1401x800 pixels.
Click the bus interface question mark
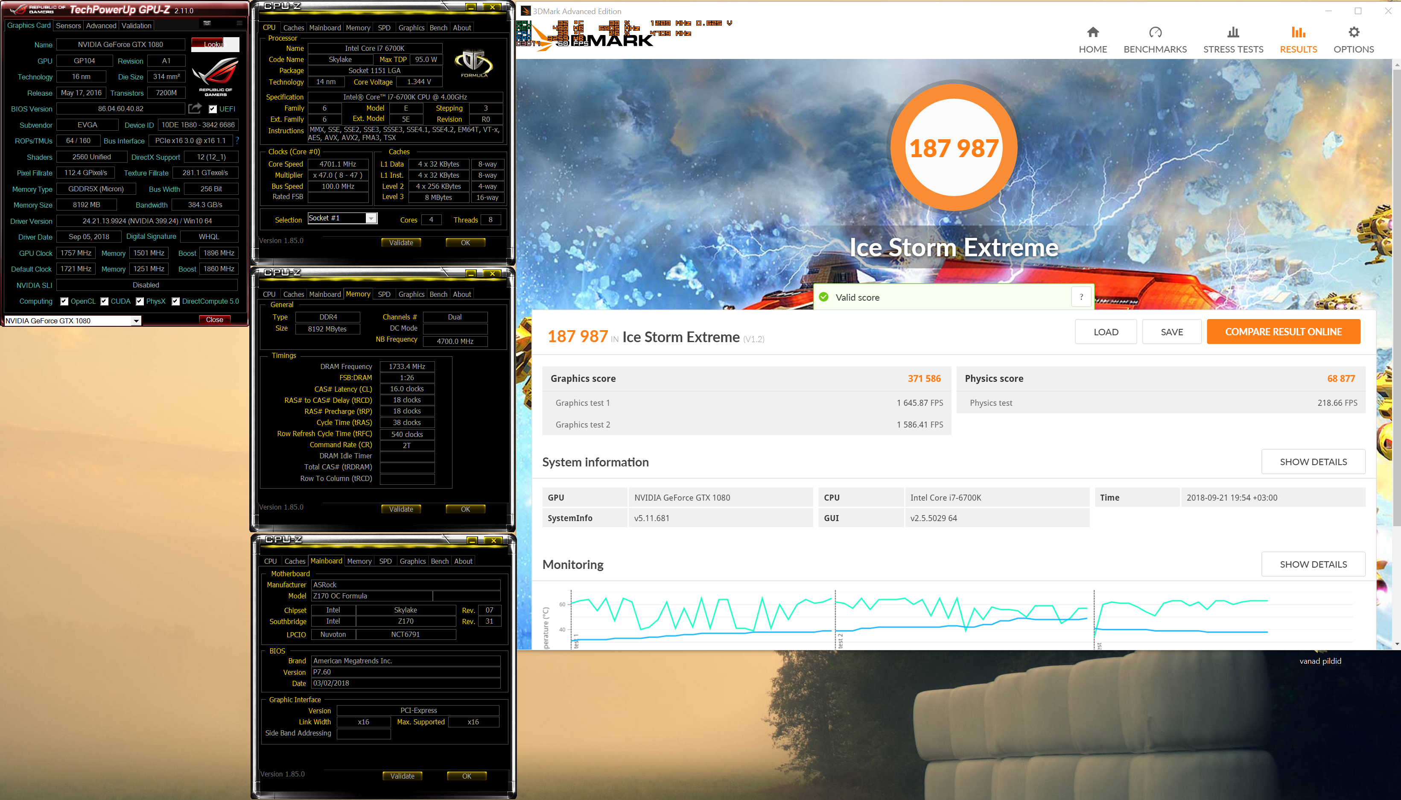click(237, 141)
